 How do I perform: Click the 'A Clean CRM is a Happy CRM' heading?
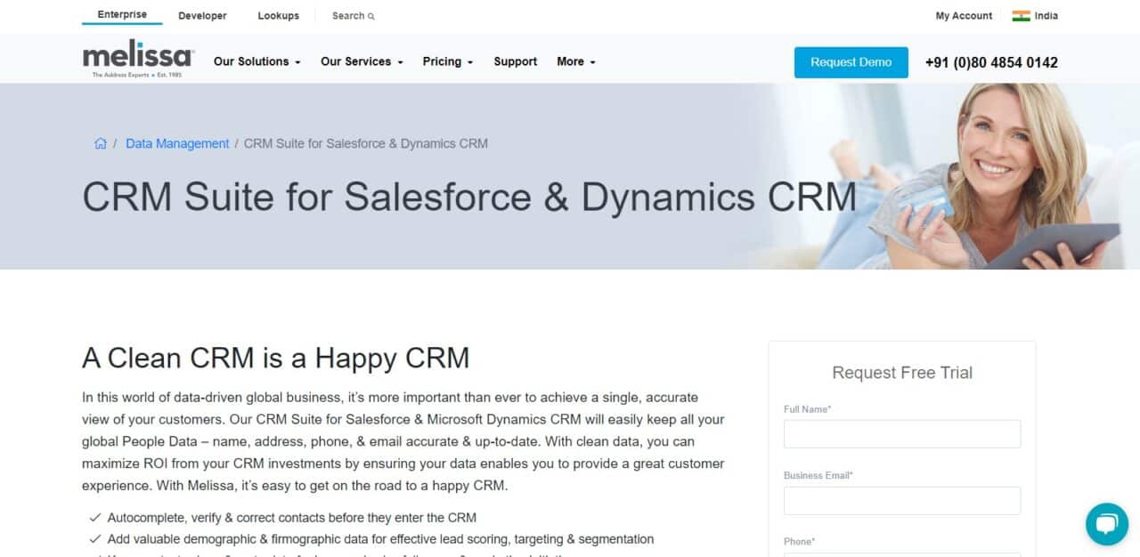tap(275, 358)
